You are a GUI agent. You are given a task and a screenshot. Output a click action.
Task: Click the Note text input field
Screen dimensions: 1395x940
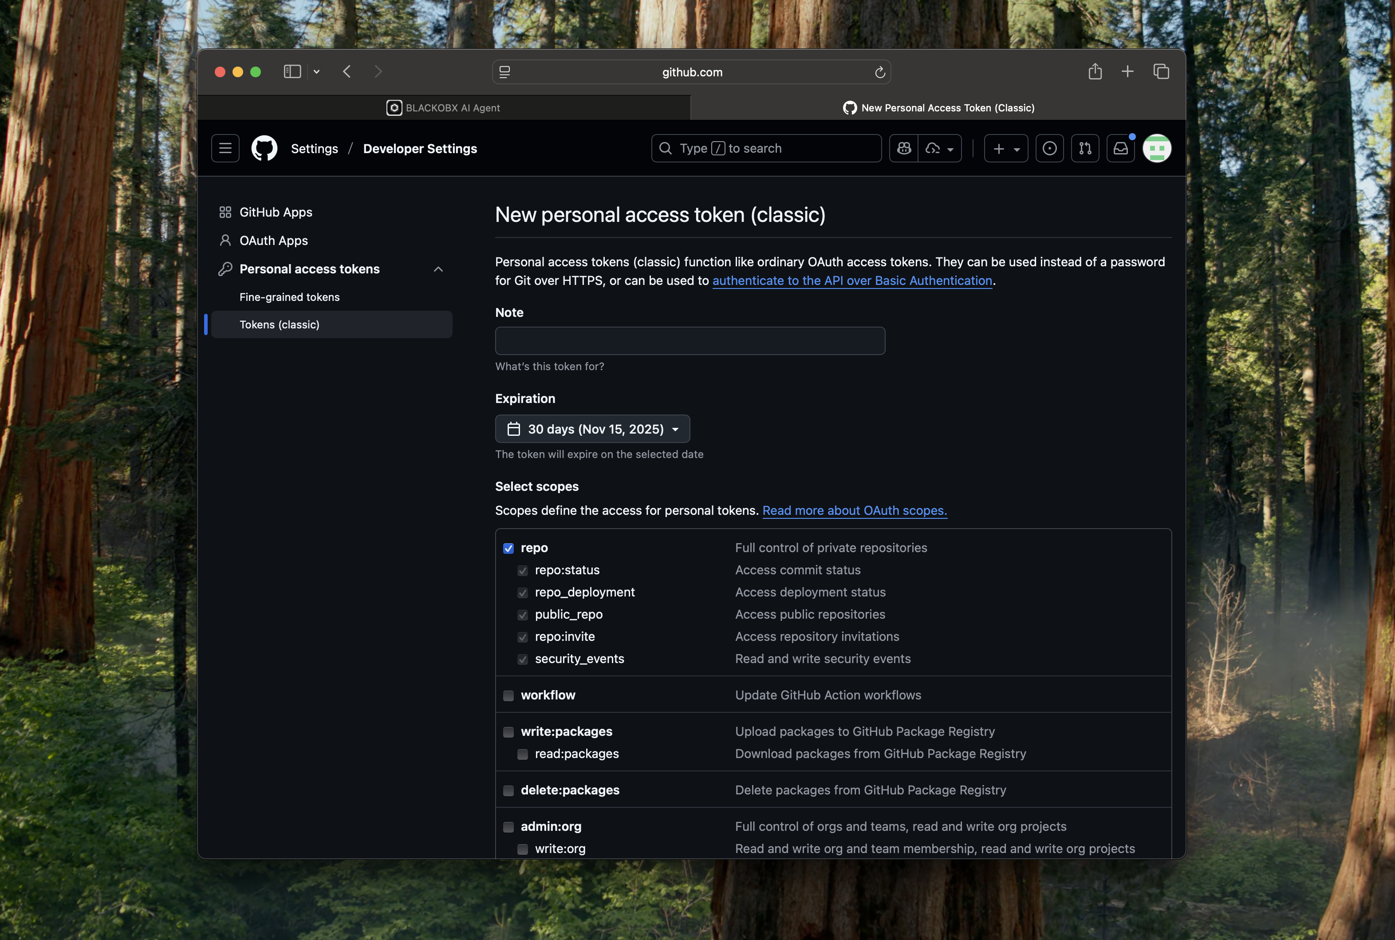click(x=690, y=340)
